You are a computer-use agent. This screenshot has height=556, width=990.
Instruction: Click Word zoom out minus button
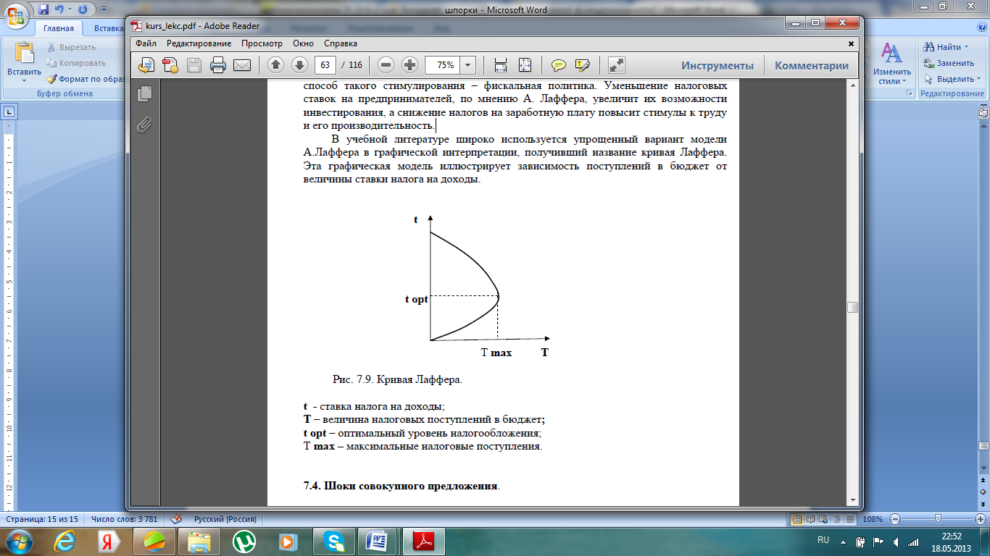point(895,519)
